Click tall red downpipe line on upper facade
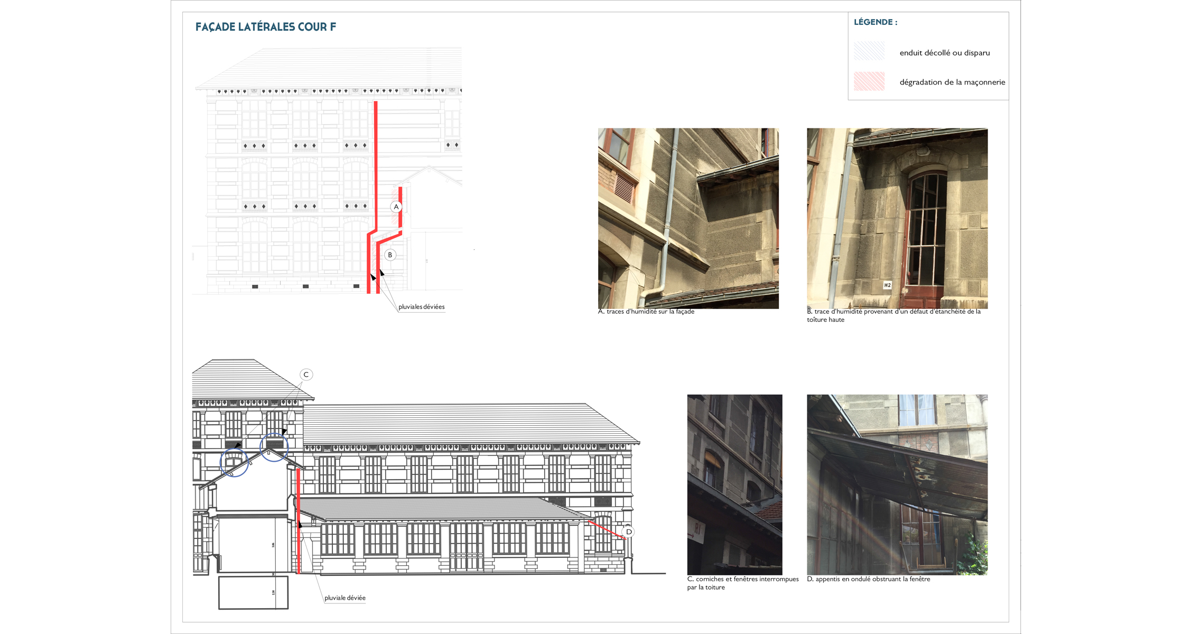The image size is (1192, 634). pos(376,158)
